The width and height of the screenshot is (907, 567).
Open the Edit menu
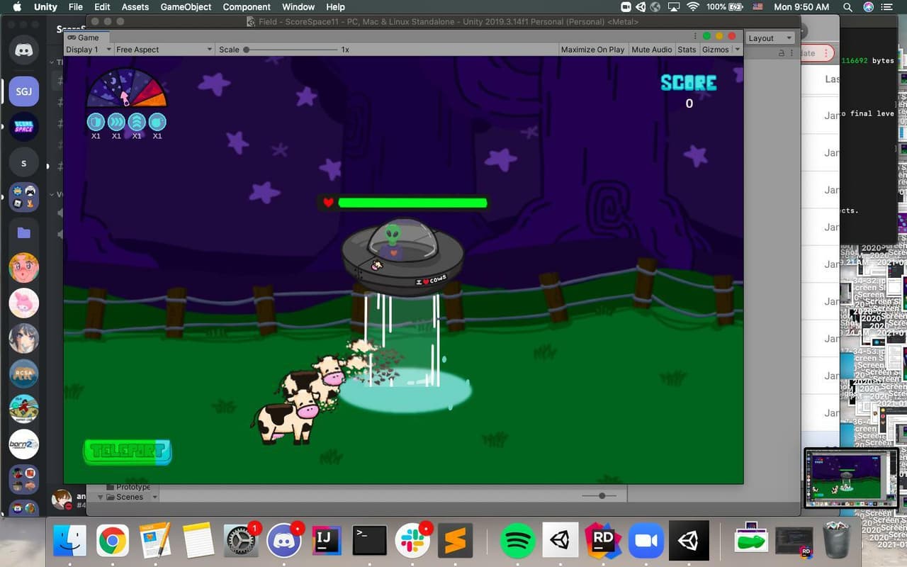[x=102, y=7]
